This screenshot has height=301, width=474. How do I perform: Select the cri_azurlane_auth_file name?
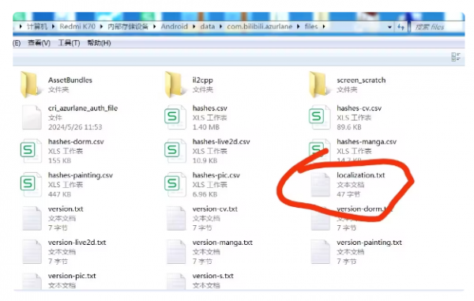click(83, 108)
